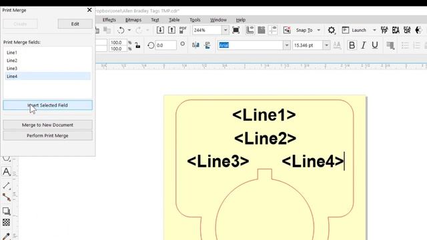Click the <Line1> text on canvas

(264, 115)
